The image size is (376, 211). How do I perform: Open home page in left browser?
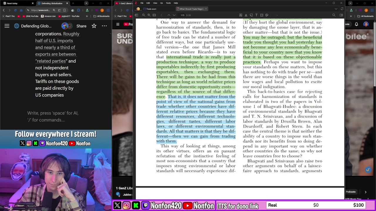point(21,10)
